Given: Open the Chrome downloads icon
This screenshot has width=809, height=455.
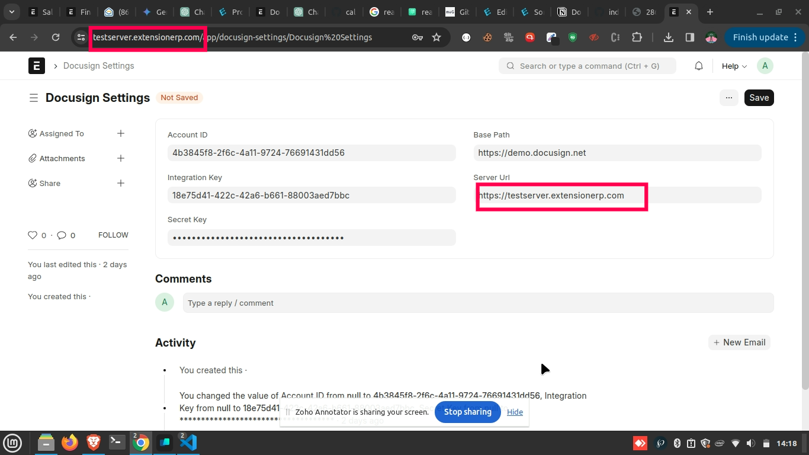Looking at the screenshot, I should coord(669,37).
